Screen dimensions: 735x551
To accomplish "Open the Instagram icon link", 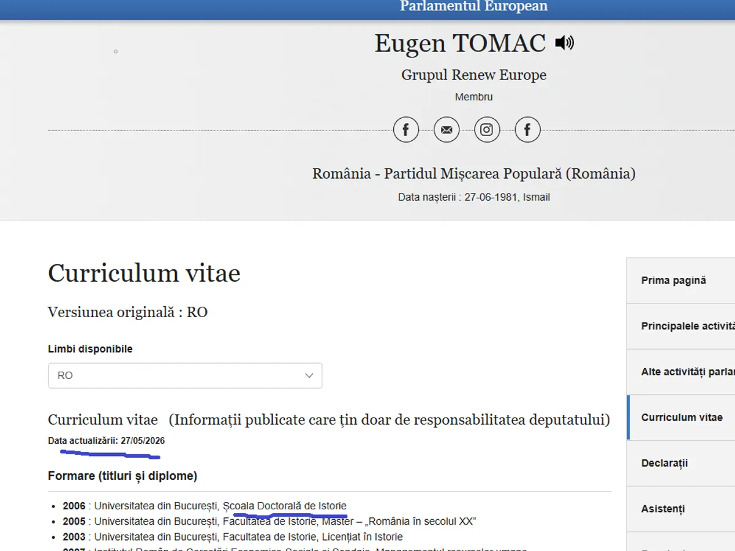I will pos(487,130).
